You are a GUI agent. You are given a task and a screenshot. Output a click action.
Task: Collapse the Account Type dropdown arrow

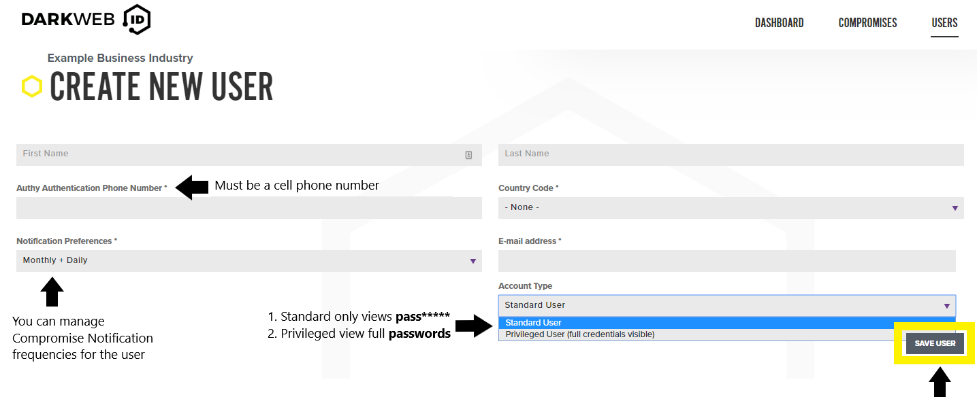947,306
